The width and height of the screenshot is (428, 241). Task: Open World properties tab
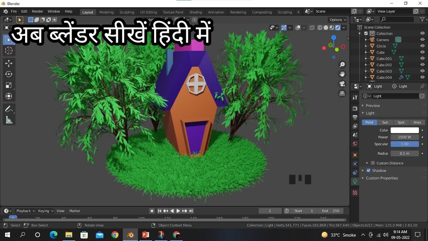[x=355, y=144]
